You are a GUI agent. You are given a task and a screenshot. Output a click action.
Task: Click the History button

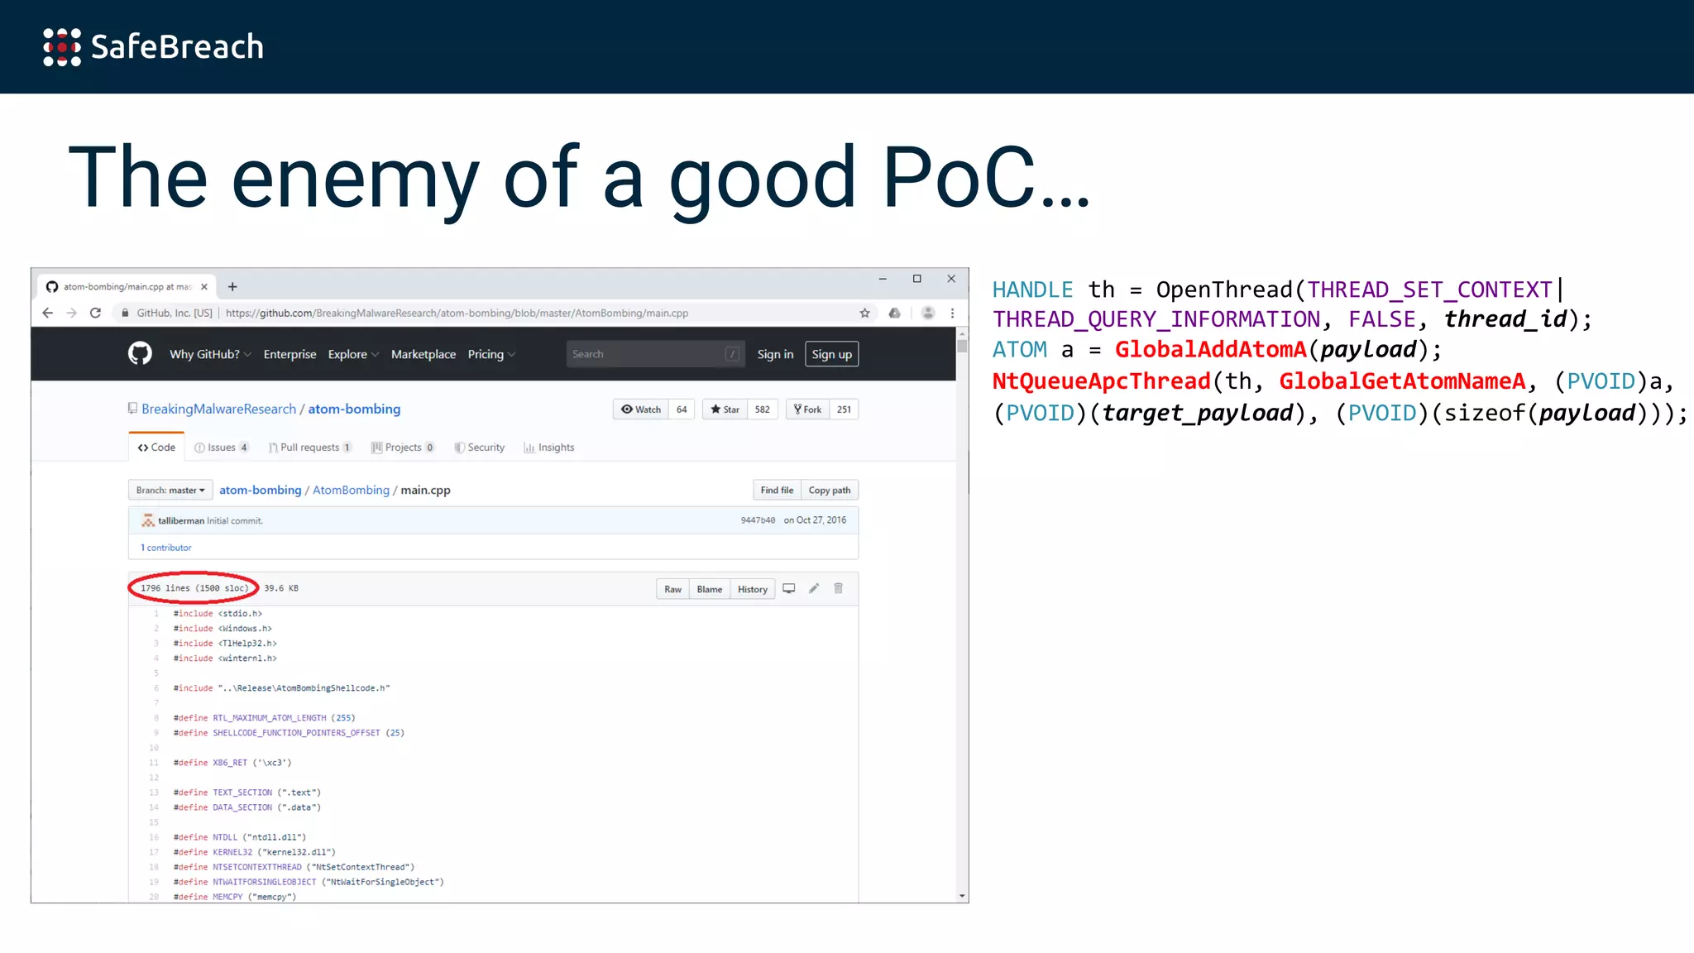[752, 589]
